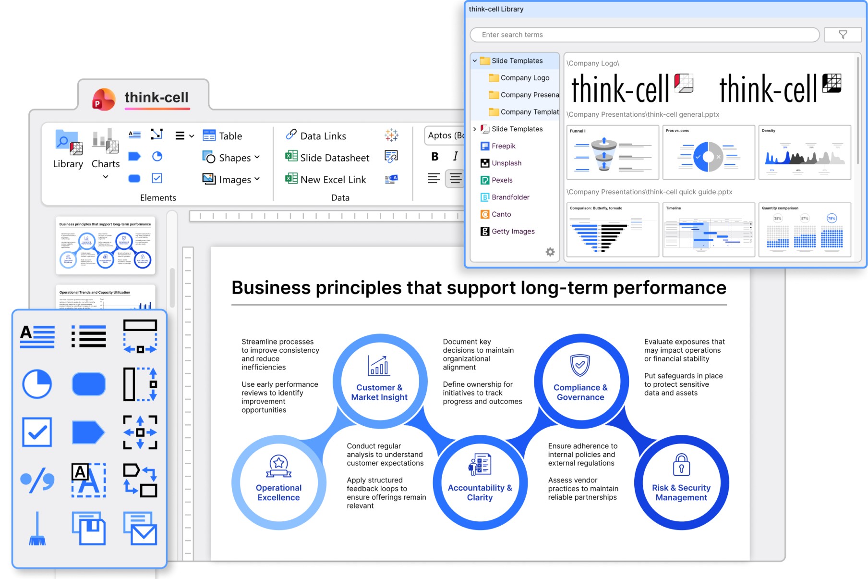Image resolution: width=868 pixels, height=579 pixels.
Task: Click the large checkbox in Elements panel
Action: coord(37,432)
